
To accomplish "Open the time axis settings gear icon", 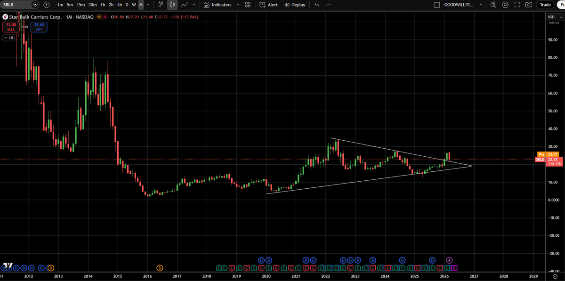I will pyautogui.click(x=554, y=276).
